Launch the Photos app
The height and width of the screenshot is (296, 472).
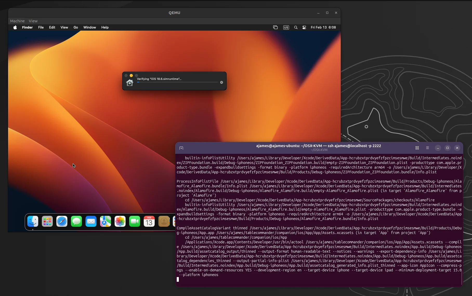[120, 221]
